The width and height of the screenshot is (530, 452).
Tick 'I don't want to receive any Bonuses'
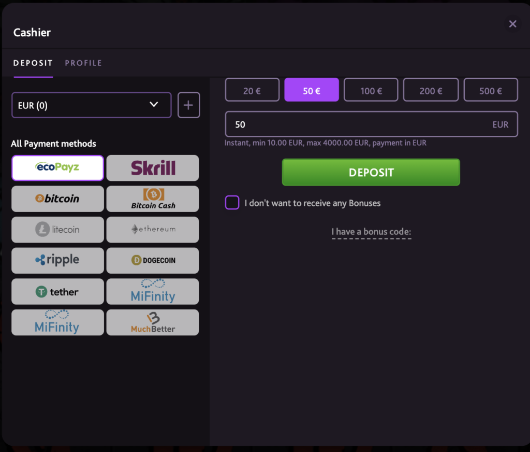pos(232,203)
